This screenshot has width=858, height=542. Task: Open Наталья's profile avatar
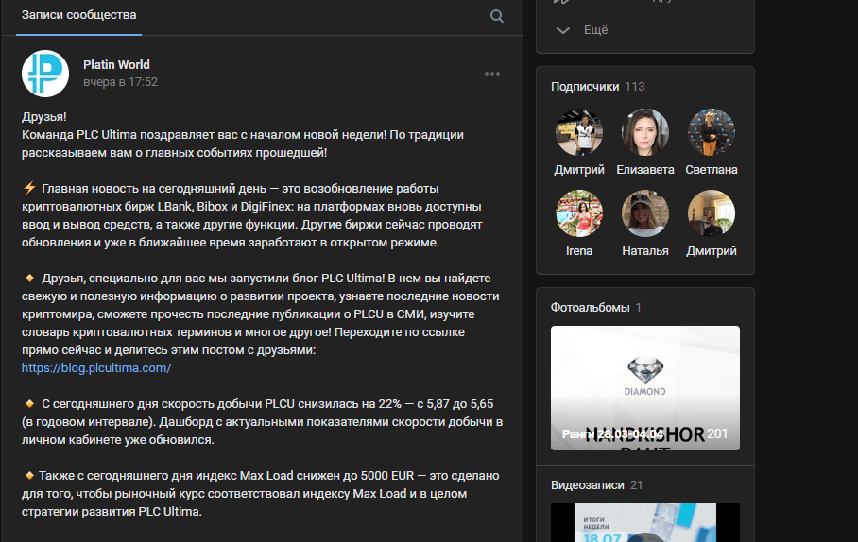(645, 213)
